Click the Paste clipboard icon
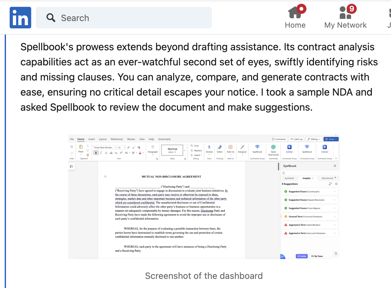The image size is (391, 288). pos(81,147)
